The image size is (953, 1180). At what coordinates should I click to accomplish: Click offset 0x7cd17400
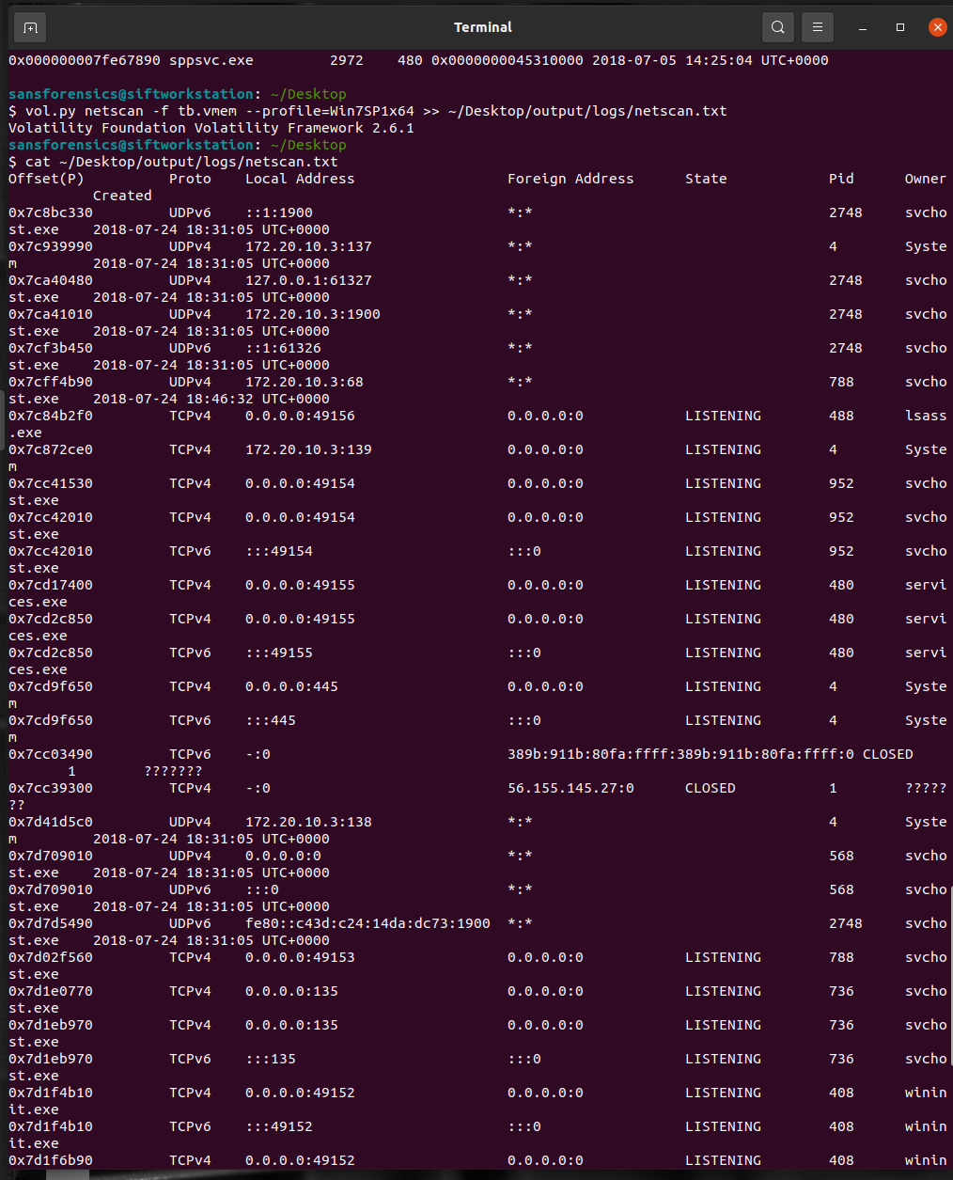[x=51, y=585]
